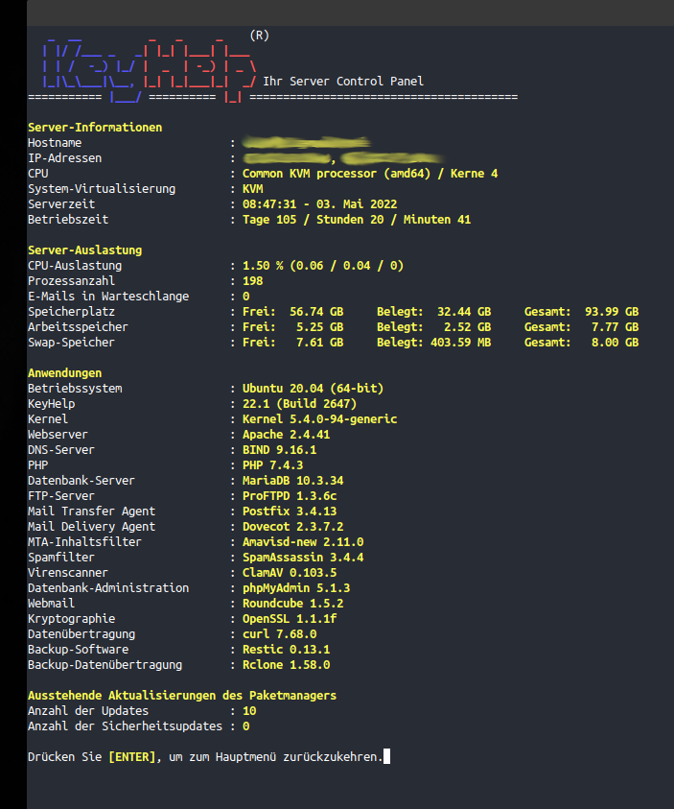
Task: Click the MariaDB 10.3.34 database version
Action: tap(292, 481)
